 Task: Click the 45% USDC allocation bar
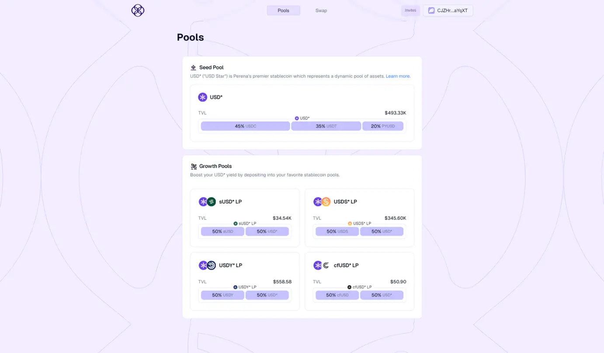pyautogui.click(x=245, y=126)
